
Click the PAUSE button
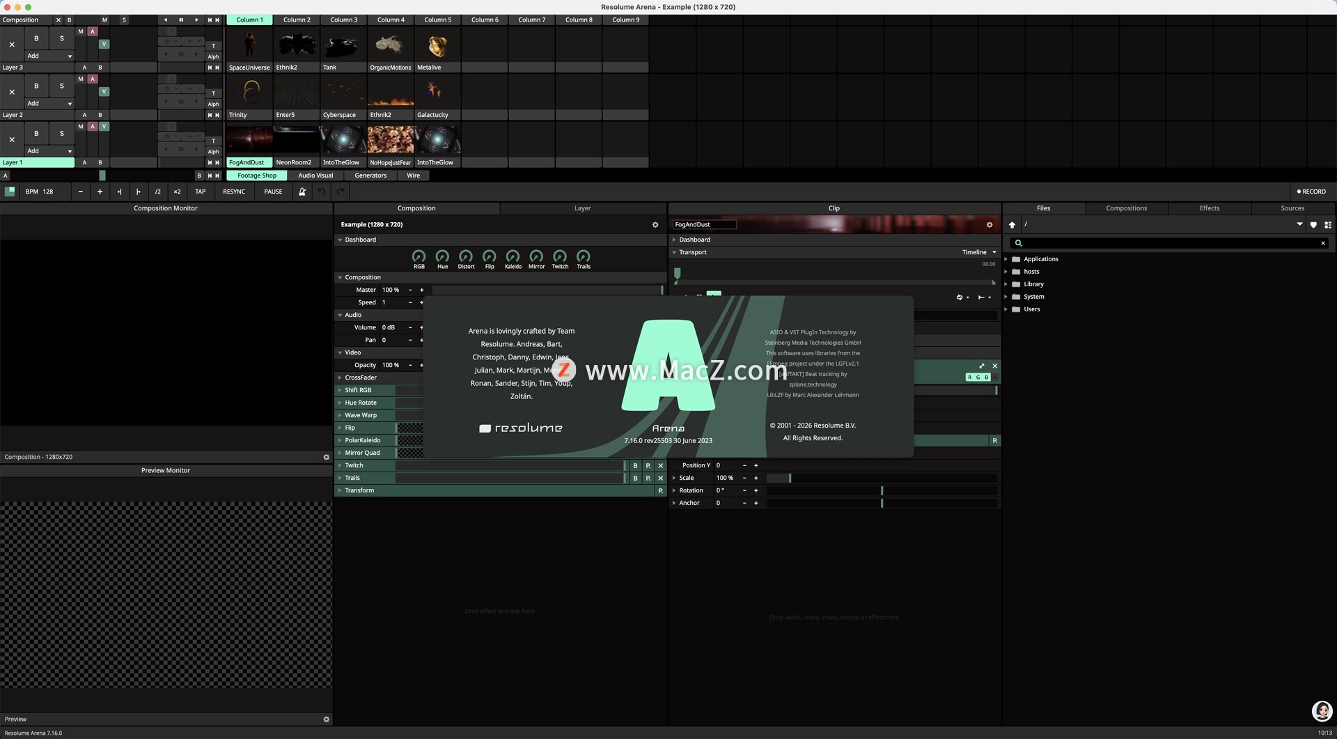[x=274, y=192]
